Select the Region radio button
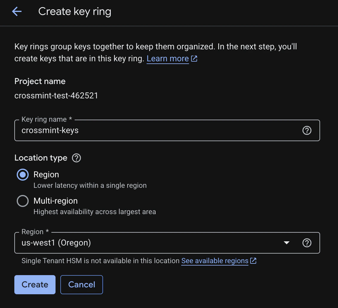Image resolution: width=338 pixels, height=308 pixels. (x=22, y=174)
